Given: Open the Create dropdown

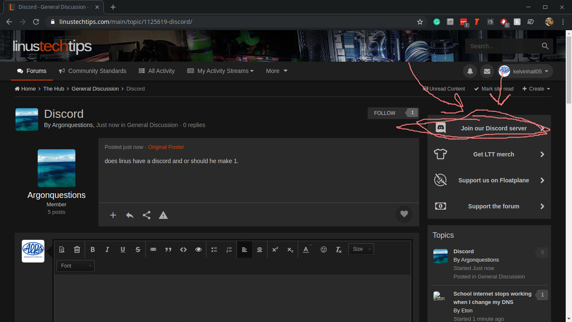Looking at the screenshot, I should tap(536, 89).
